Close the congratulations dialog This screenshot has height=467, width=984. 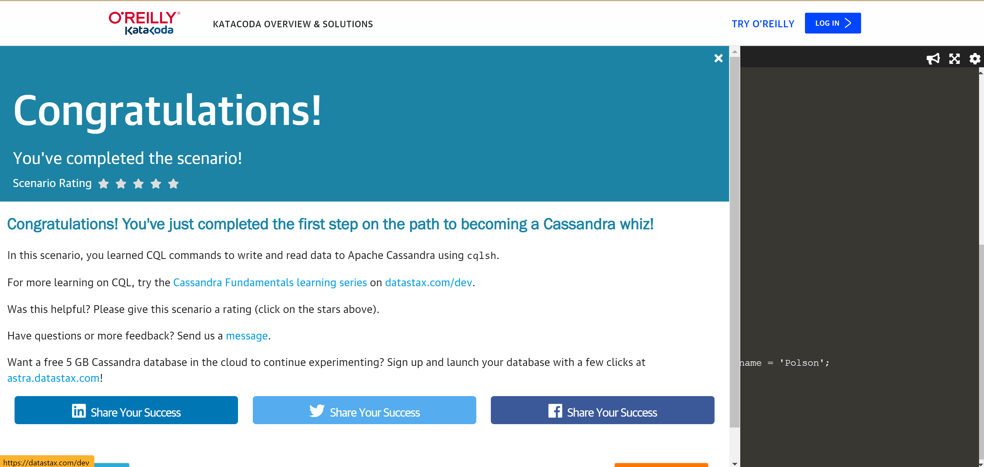718,58
